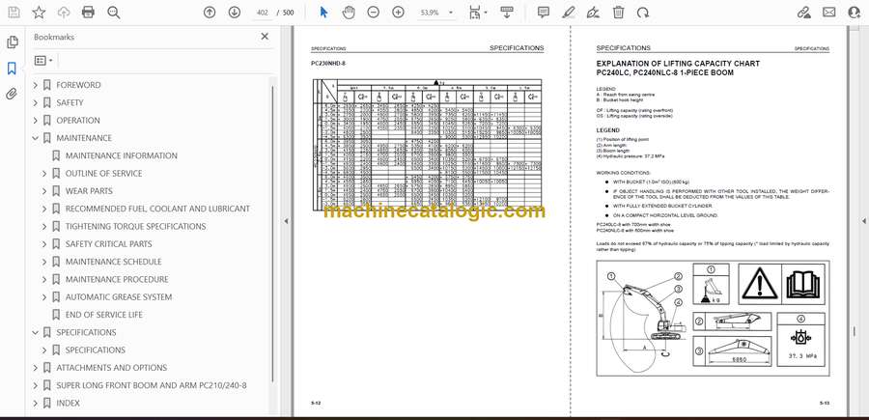
Task: Open the share with others icon
Action: coord(855,13)
